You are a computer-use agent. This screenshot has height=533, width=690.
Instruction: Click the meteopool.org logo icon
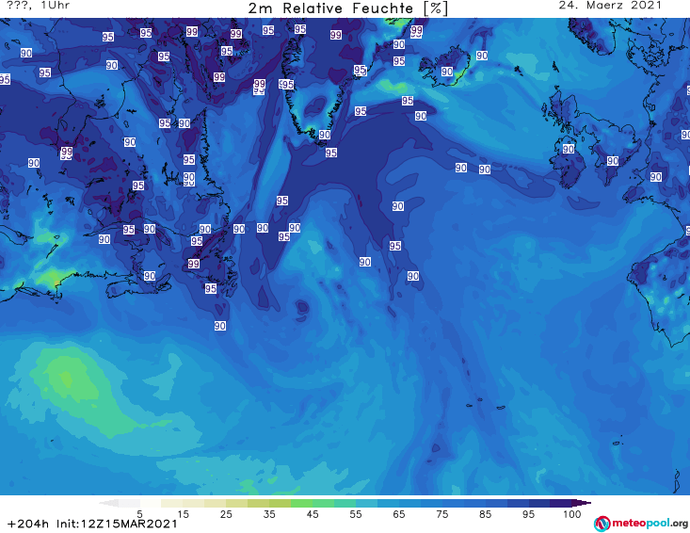602,524
